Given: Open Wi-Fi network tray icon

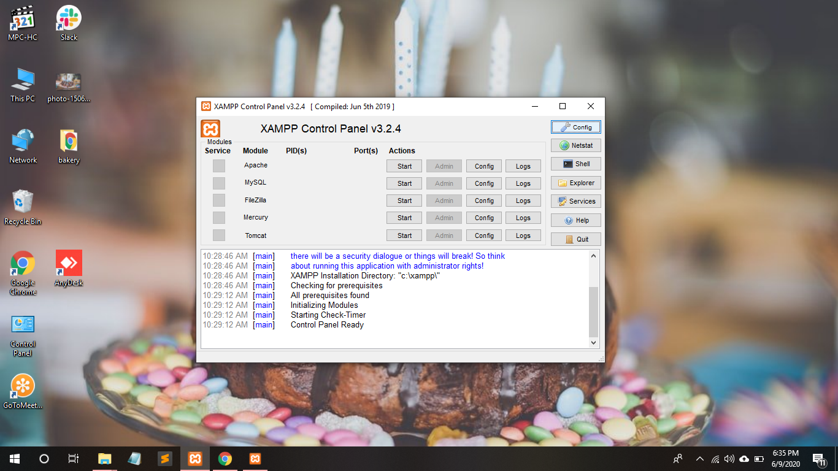Looking at the screenshot, I should click(x=715, y=459).
